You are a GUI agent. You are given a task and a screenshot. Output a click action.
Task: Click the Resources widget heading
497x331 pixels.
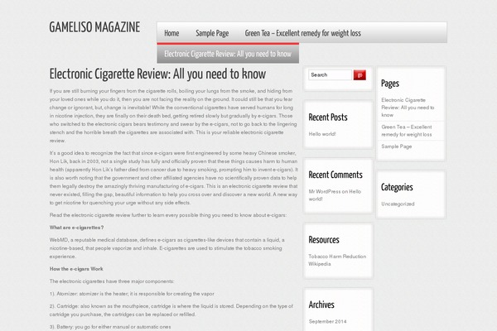click(x=324, y=240)
